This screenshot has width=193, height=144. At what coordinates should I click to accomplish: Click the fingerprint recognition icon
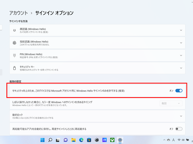[14, 43]
